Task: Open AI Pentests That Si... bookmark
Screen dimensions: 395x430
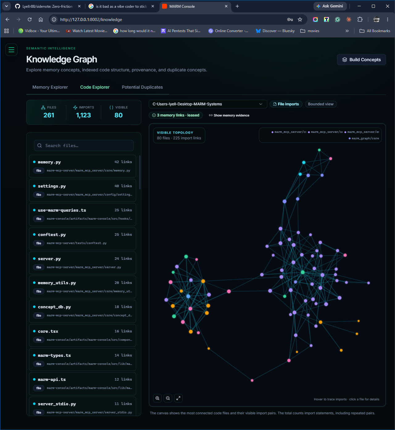Action: click(x=181, y=31)
